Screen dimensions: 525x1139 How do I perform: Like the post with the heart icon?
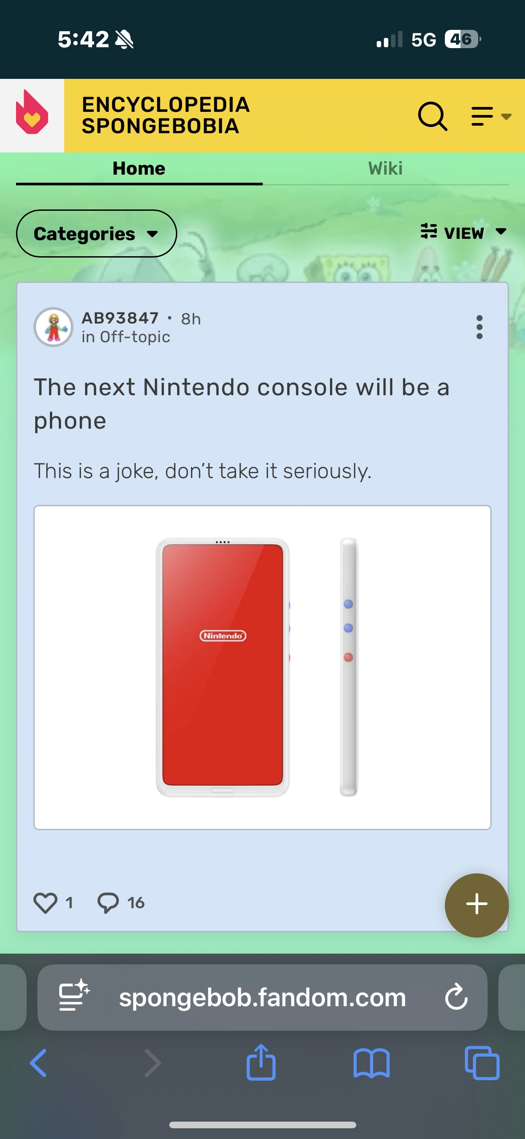tap(45, 903)
